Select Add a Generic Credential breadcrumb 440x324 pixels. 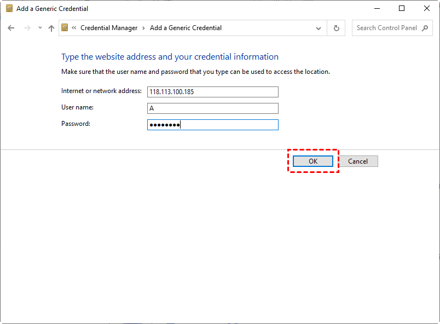186,28
